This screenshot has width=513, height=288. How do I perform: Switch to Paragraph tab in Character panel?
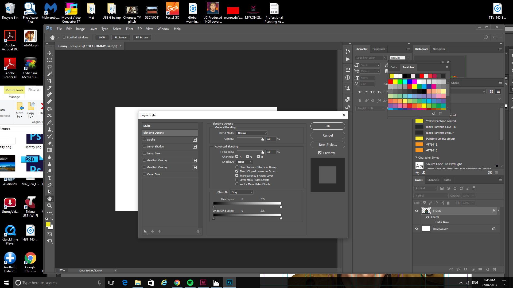click(x=379, y=49)
